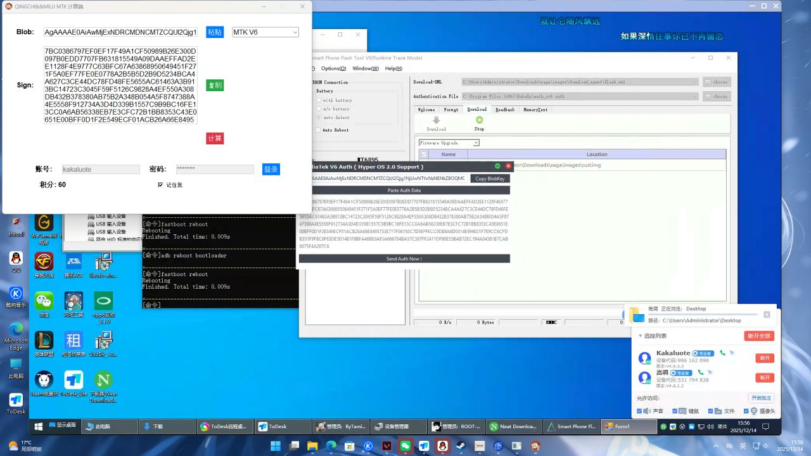Open the Options menu in Flash Tool
This screenshot has width=811, height=456.
333,68
